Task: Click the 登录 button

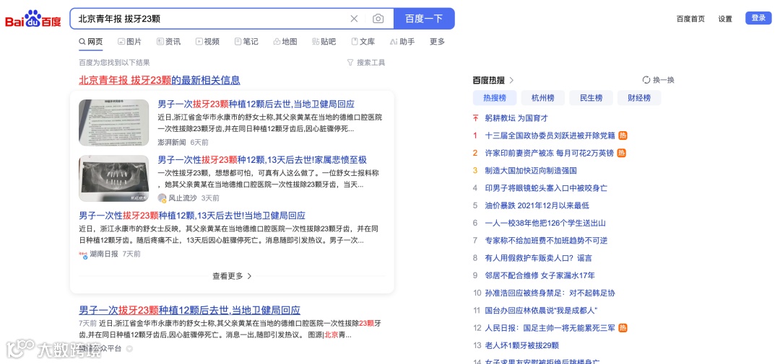Action: pyautogui.click(x=758, y=18)
